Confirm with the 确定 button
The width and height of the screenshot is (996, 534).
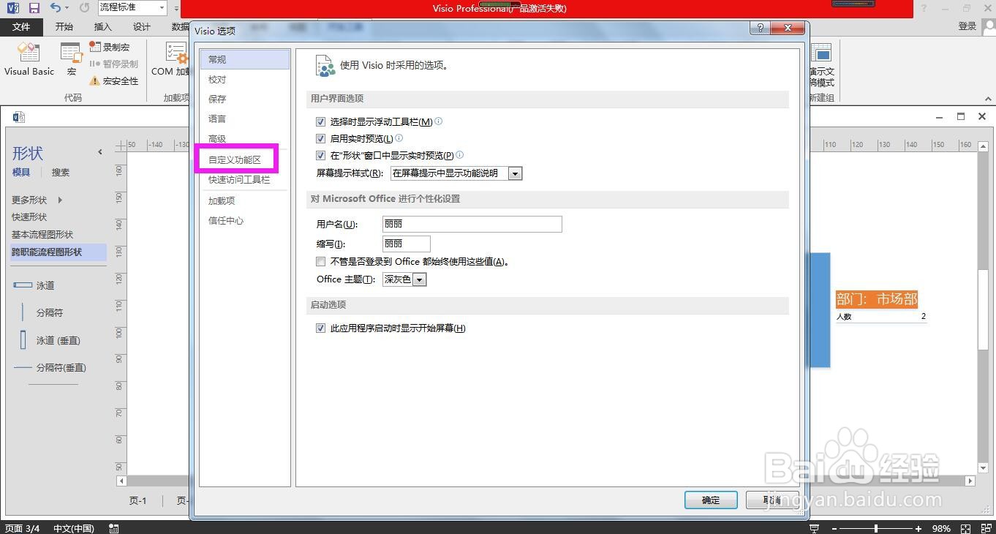click(711, 500)
